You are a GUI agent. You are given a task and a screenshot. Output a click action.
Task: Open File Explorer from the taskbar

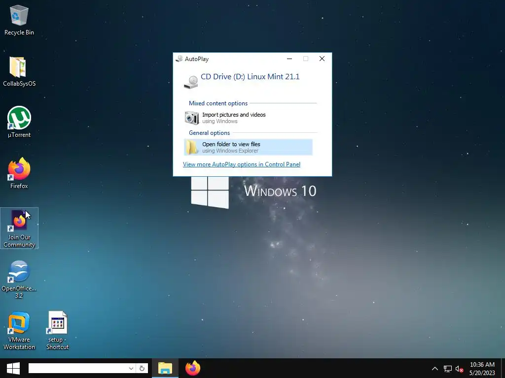165,368
